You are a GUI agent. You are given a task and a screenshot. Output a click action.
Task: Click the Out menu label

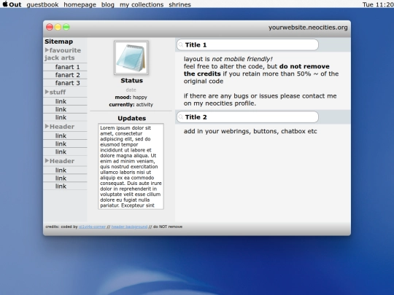click(15, 4)
